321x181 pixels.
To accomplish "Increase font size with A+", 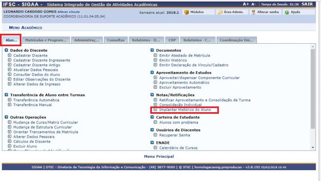I will [x=246, y=4].
